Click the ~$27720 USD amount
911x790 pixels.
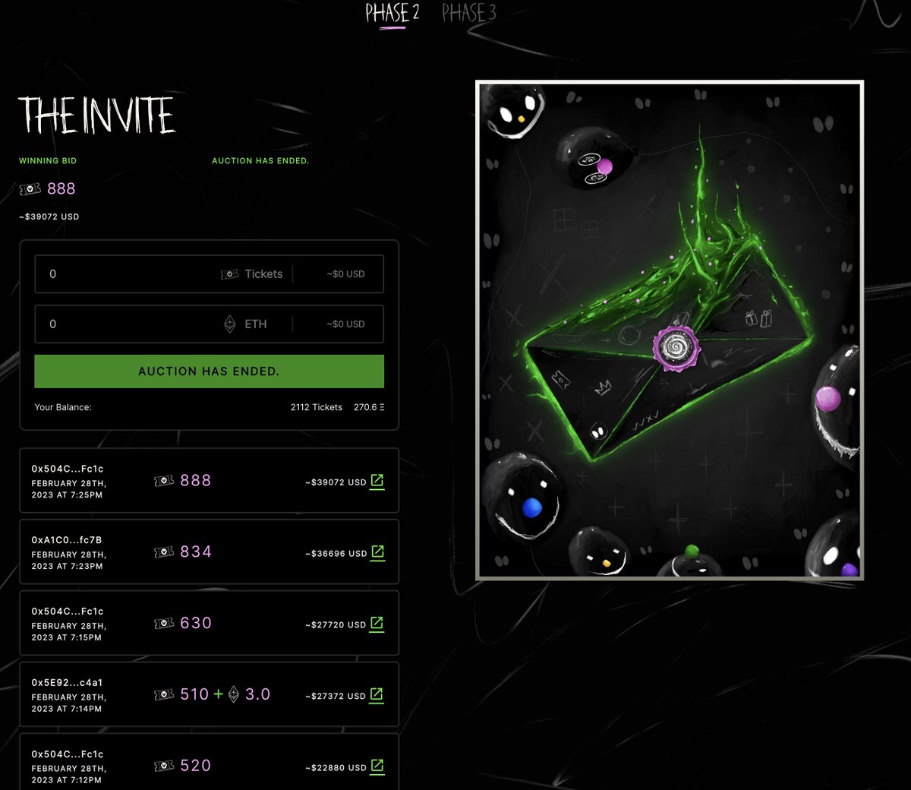coord(336,625)
